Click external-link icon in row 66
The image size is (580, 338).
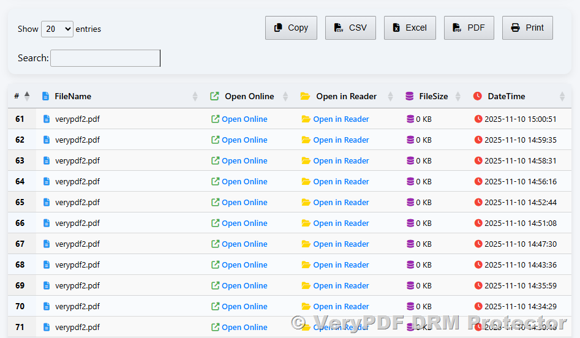(215, 223)
